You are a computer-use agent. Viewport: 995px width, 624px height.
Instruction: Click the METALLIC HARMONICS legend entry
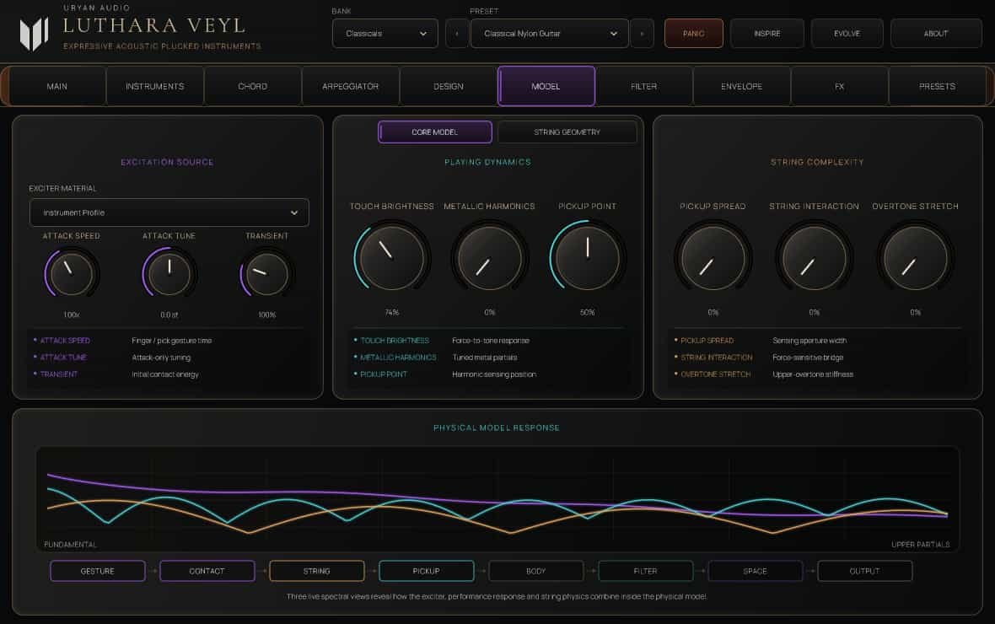click(399, 358)
